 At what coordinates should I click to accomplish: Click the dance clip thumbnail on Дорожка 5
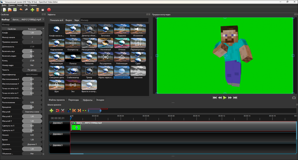(76, 127)
